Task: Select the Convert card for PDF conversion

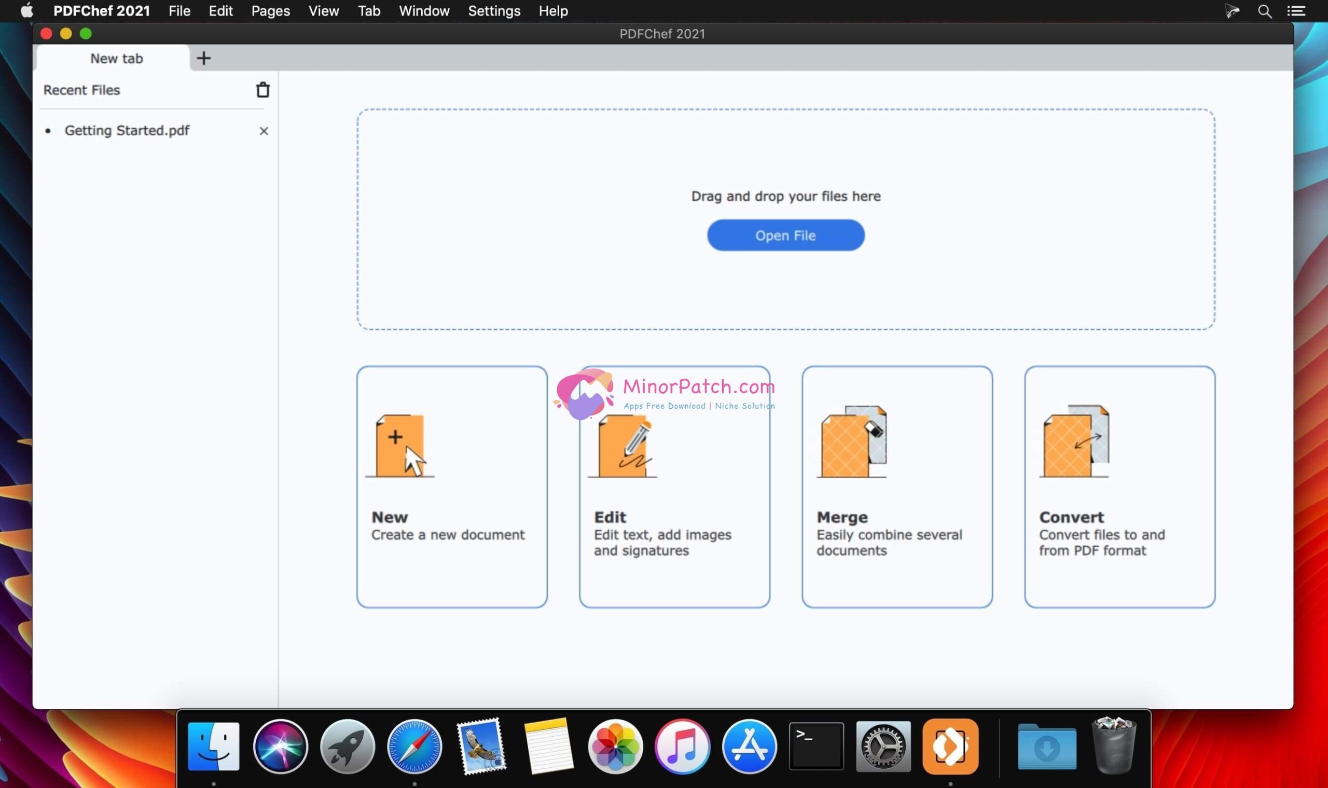Action: (x=1118, y=489)
